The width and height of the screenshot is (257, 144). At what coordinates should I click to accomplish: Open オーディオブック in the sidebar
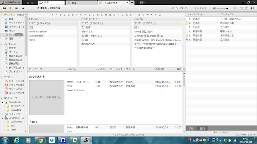point(14,27)
